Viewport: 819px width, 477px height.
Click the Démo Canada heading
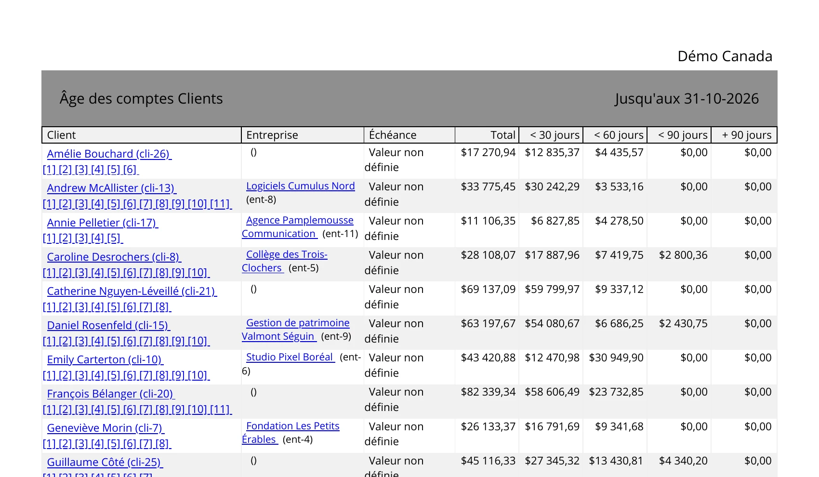pos(725,56)
